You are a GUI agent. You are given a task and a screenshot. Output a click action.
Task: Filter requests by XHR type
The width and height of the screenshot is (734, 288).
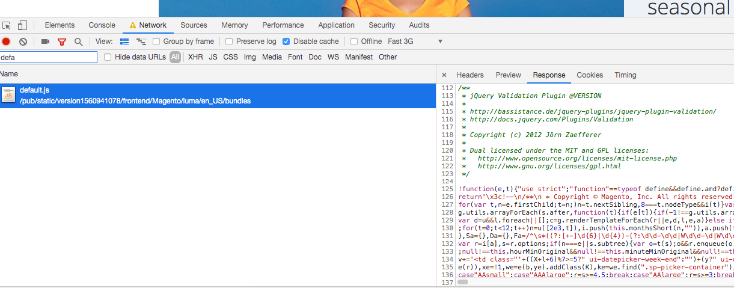point(195,57)
